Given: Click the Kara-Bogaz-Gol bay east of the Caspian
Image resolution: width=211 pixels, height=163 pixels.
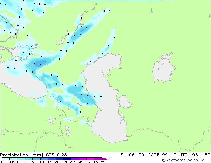Looking at the screenshot, I should pos(124,102).
